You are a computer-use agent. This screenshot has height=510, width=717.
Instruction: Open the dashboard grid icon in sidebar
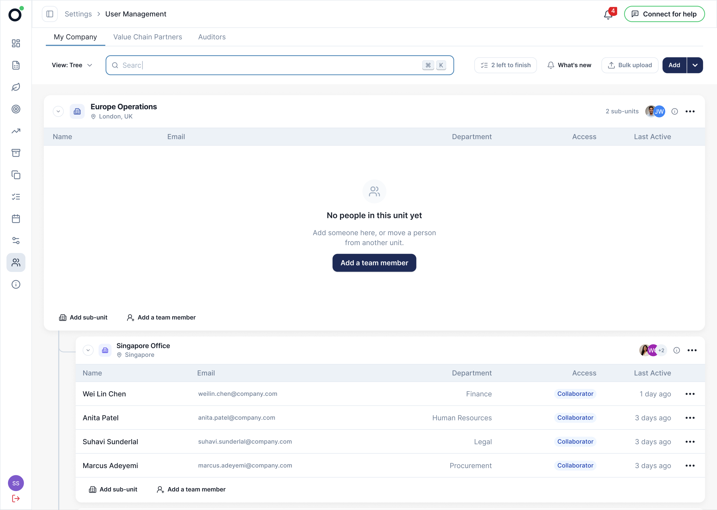pyautogui.click(x=16, y=43)
